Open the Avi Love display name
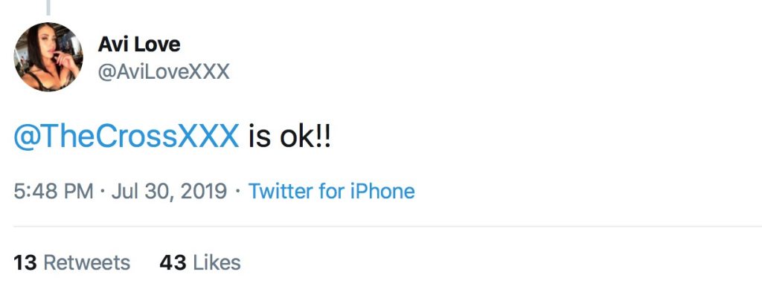The image size is (762, 289). pyautogui.click(x=139, y=45)
